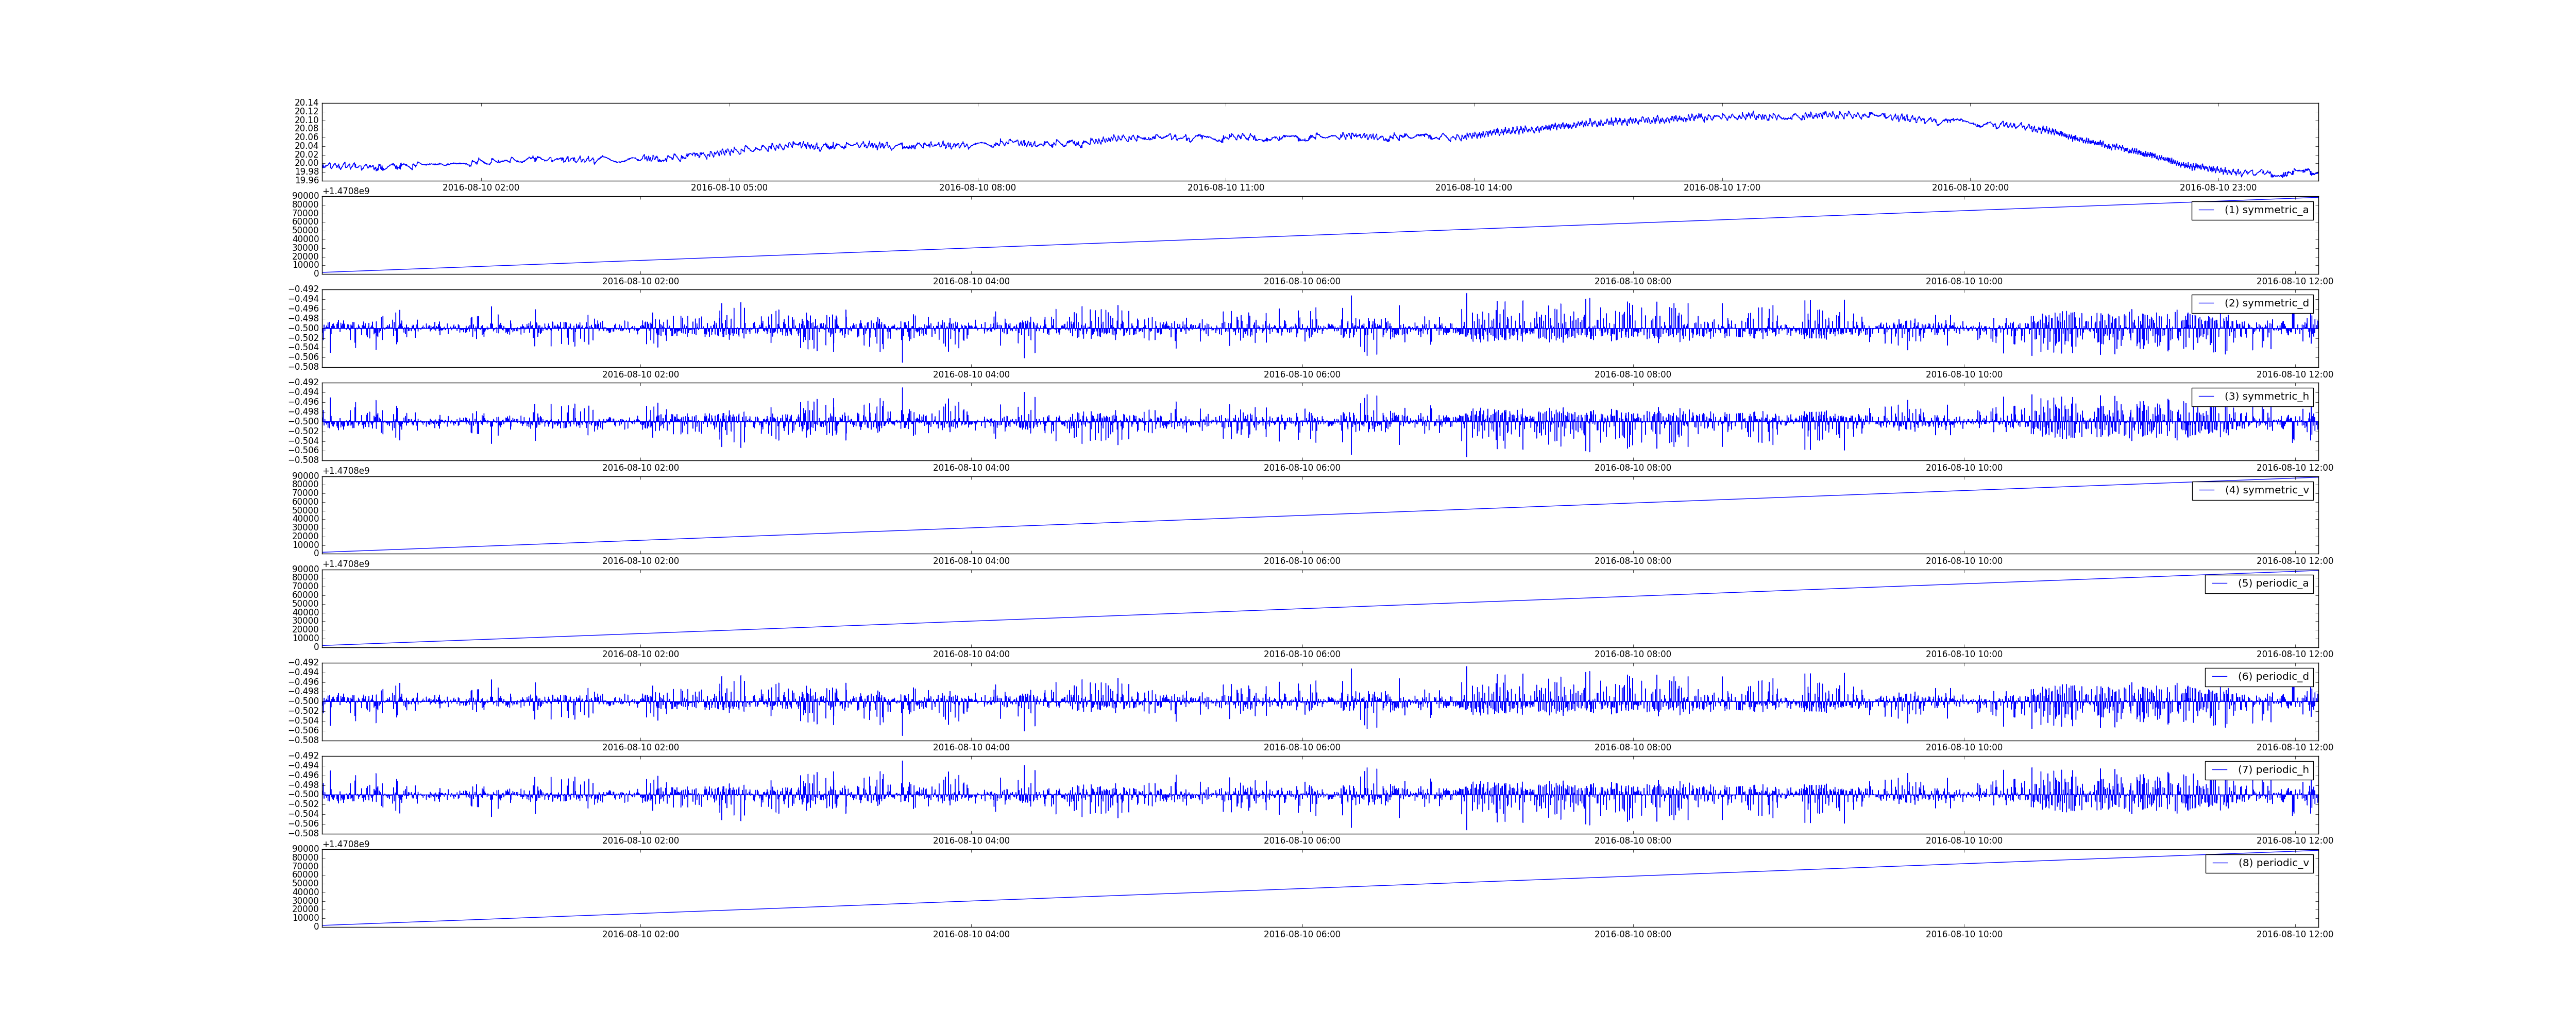Click the (1) symmetric_a legend label
Image resolution: width=2576 pixels, height=1030 pixels.
click(2266, 210)
